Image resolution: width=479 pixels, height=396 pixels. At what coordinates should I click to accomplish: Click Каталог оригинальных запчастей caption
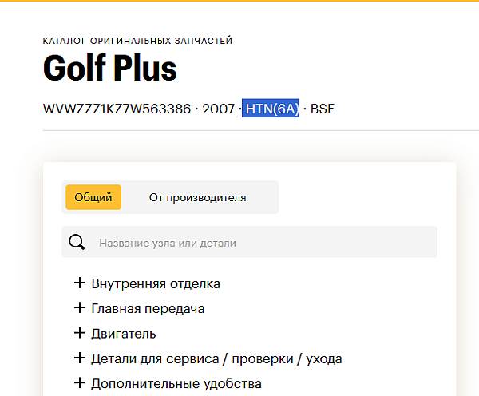pos(137,41)
